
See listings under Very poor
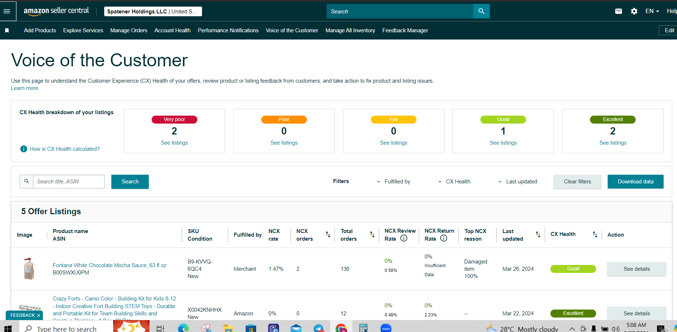tap(175, 143)
